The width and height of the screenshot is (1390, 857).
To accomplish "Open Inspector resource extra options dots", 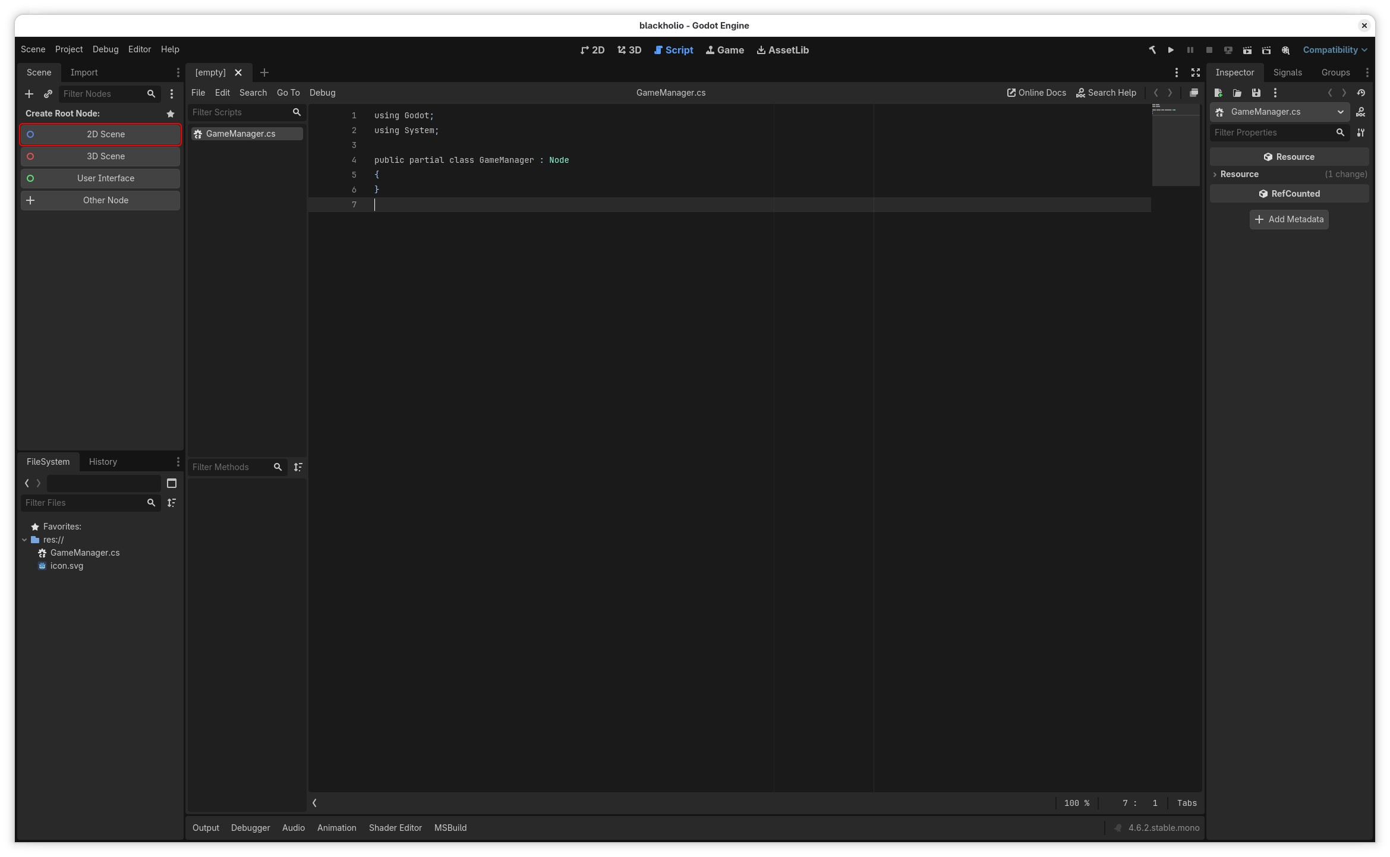I will click(1275, 93).
